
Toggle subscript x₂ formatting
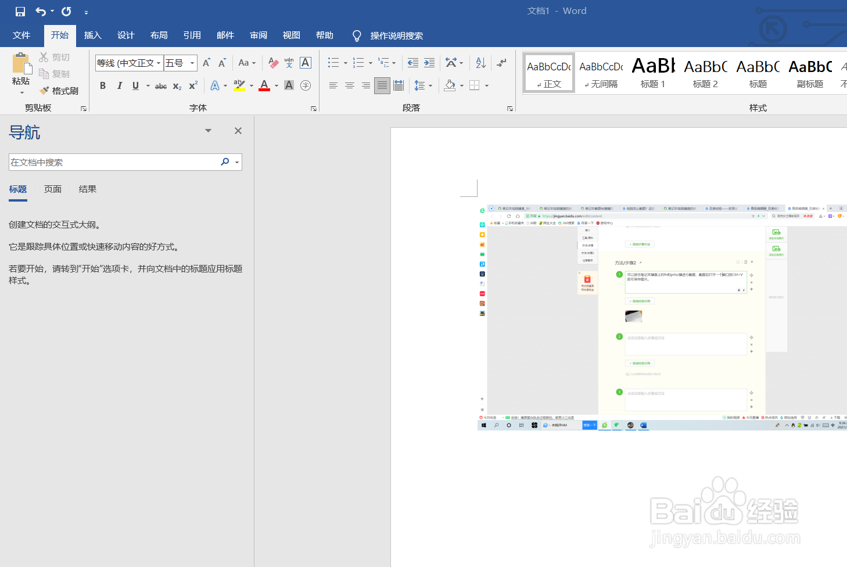click(x=177, y=86)
